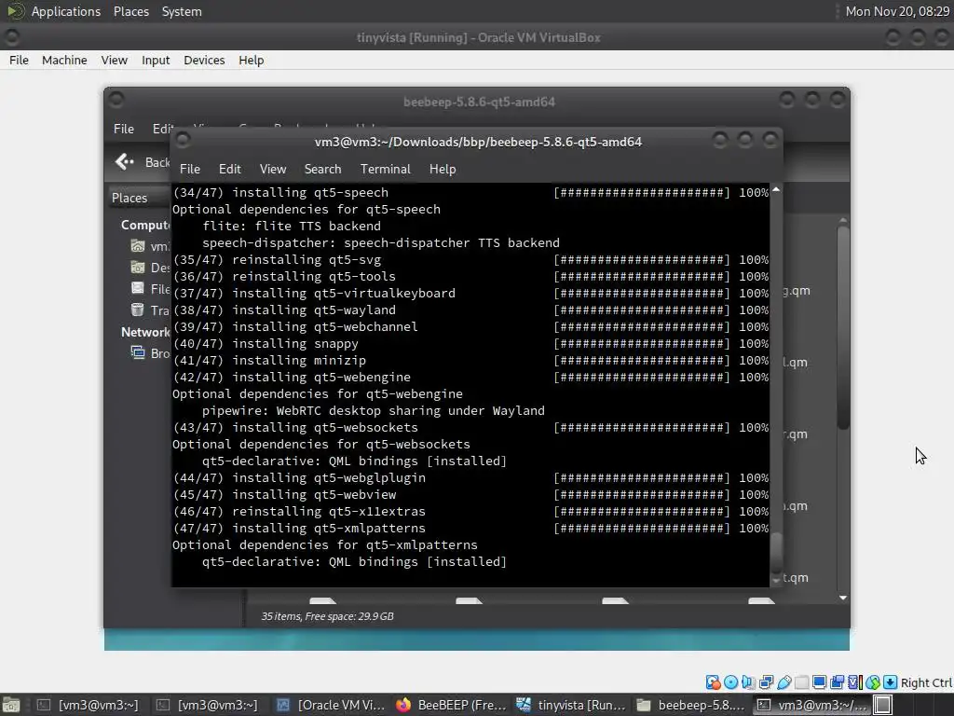Image resolution: width=954 pixels, height=716 pixels.
Task: Click the show desktop icon in taskbar
Action: pyautogui.click(x=11, y=705)
